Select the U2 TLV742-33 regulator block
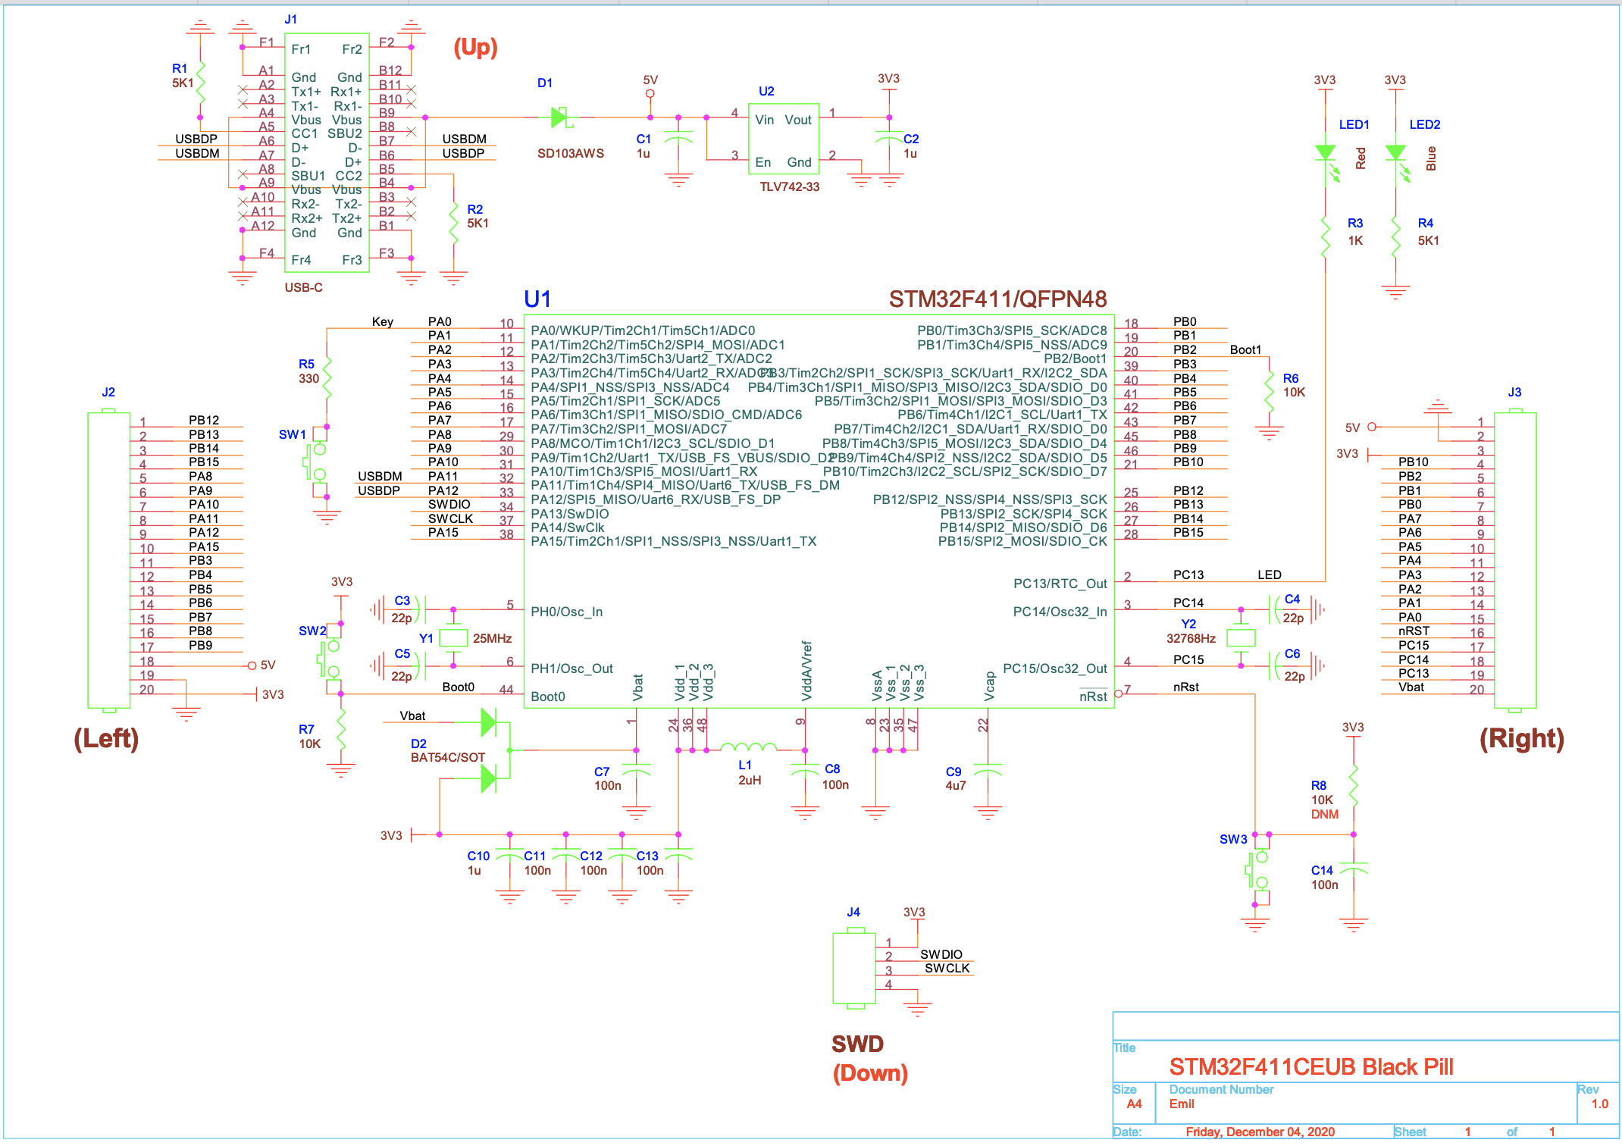 pos(784,139)
